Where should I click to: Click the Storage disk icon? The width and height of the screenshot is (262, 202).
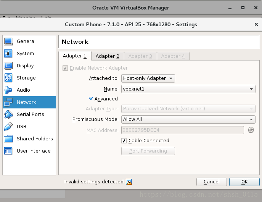click(x=8, y=78)
